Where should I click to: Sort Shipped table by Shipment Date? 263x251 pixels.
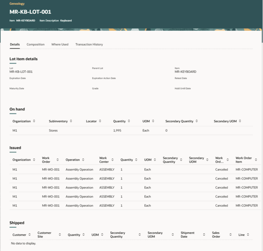(x=204, y=234)
